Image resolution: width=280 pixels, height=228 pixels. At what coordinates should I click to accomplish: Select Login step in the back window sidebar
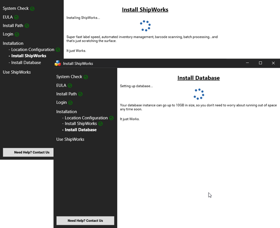pos(8,34)
